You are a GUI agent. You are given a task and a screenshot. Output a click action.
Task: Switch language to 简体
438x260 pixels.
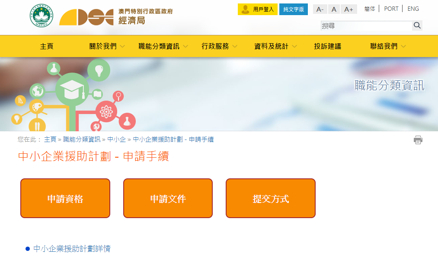coord(370,9)
